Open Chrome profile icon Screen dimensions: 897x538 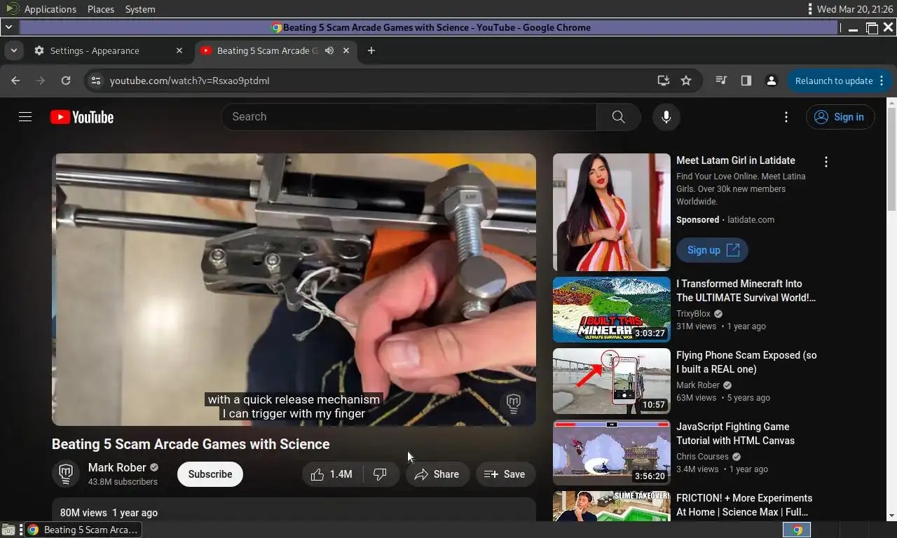click(772, 81)
